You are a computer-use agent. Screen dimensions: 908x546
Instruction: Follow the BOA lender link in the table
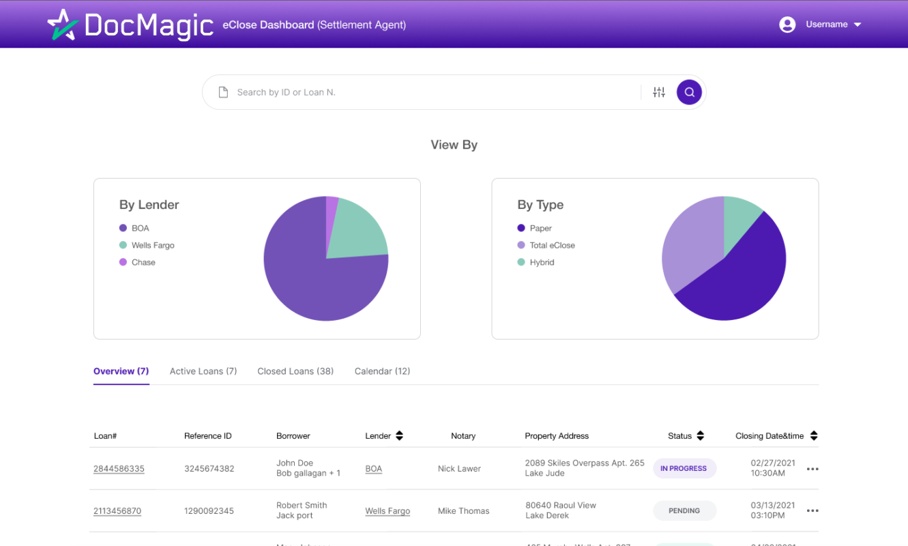(374, 469)
